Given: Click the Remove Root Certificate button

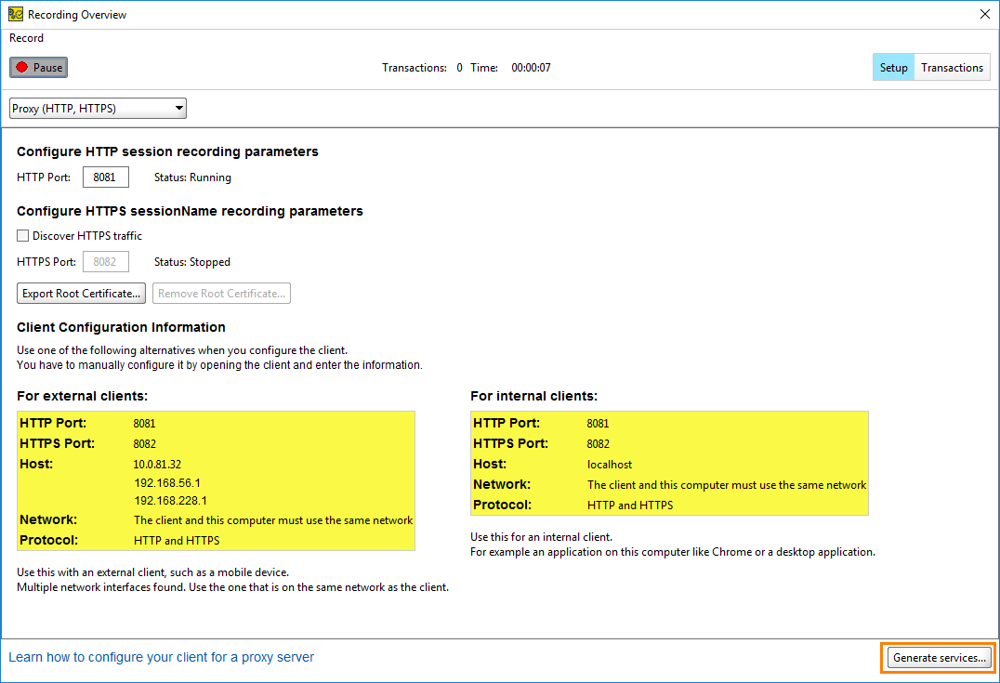Looking at the screenshot, I should pyautogui.click(x=221, y=293).
